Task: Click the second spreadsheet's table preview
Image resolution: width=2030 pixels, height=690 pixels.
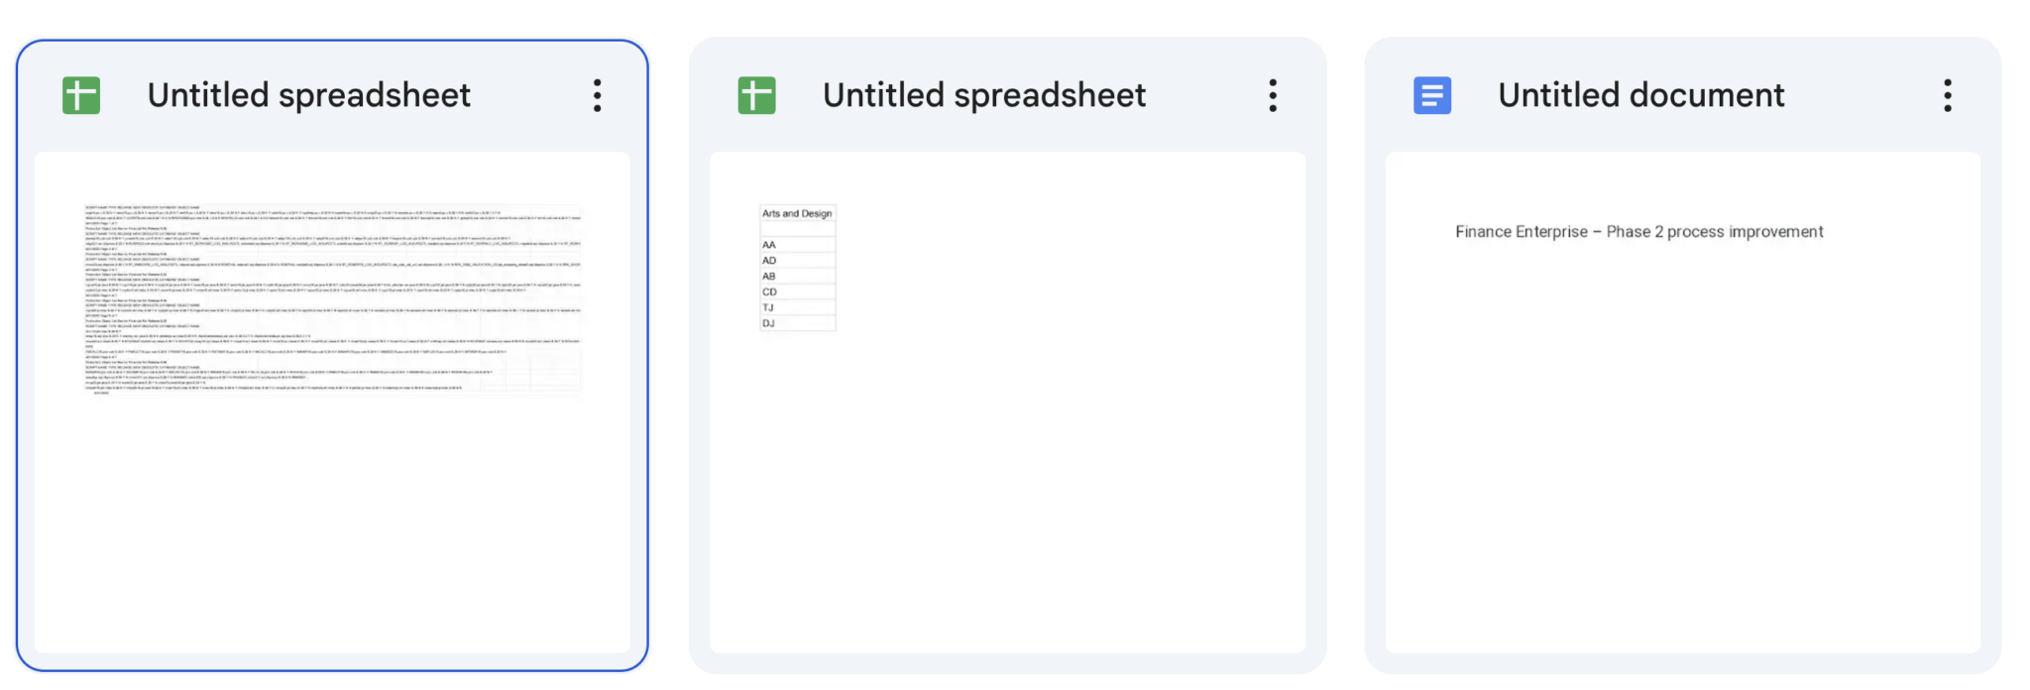Action: [796, 268]
